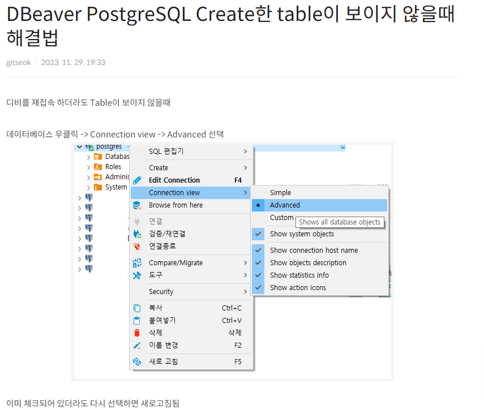Open the Security submenu
Screen dimensions: 484x410
[x=191, y=292]
